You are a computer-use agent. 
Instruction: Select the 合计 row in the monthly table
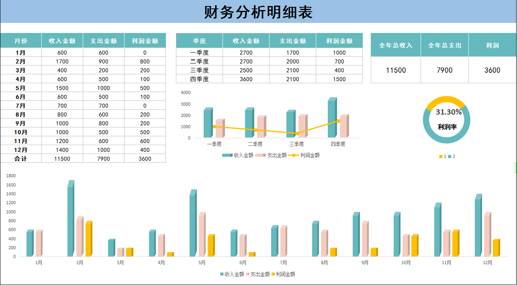point(21,158)
